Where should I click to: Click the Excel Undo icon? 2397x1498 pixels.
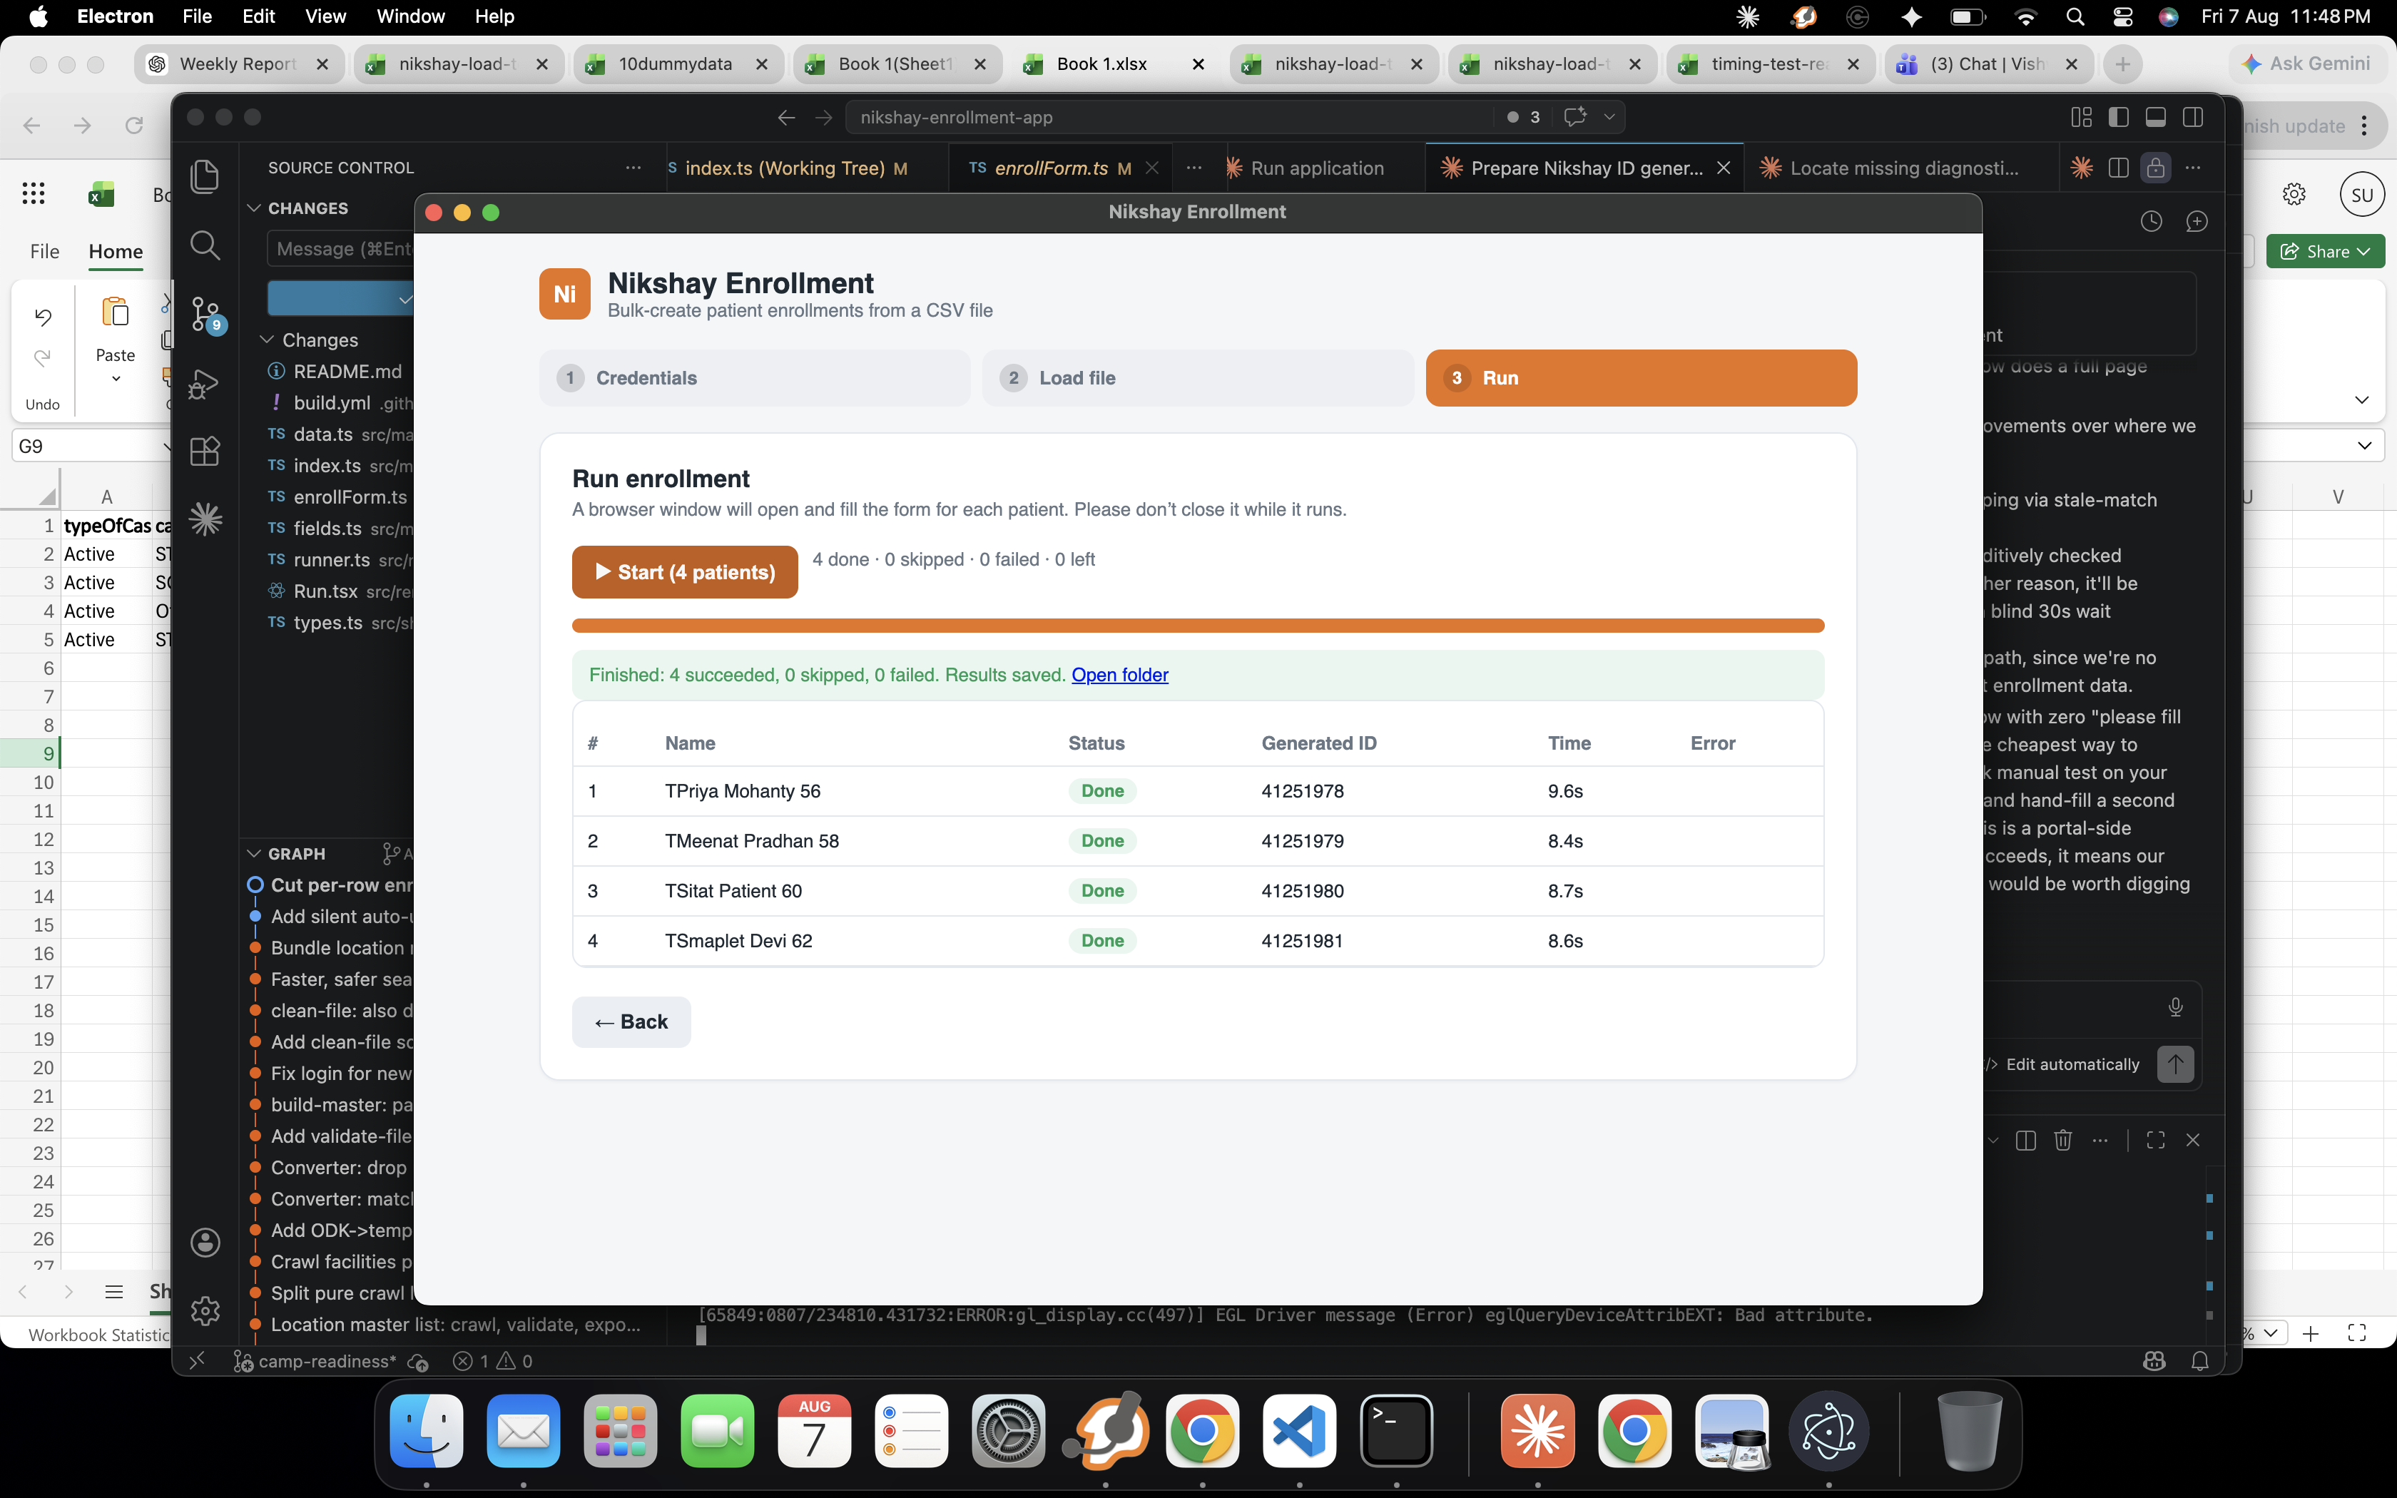point(43,317)
